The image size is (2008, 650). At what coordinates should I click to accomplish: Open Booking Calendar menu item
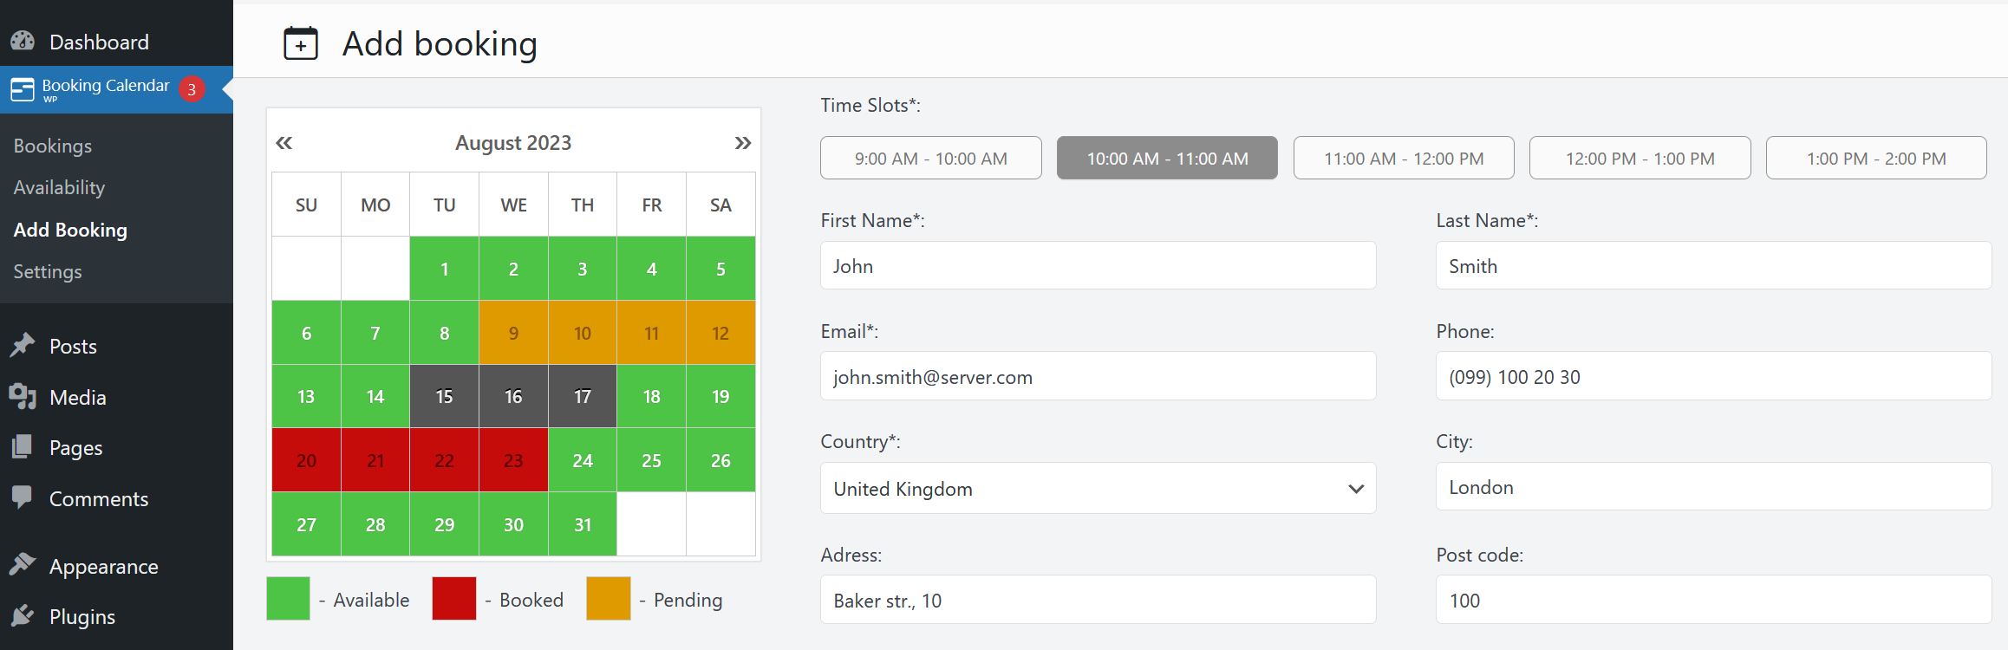116,89
